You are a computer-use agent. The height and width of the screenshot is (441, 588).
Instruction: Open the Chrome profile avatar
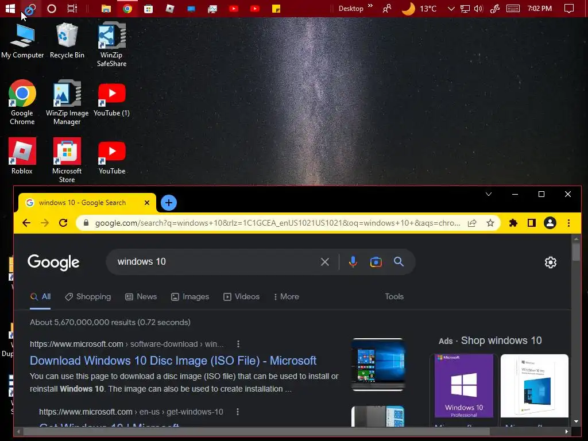550,223
